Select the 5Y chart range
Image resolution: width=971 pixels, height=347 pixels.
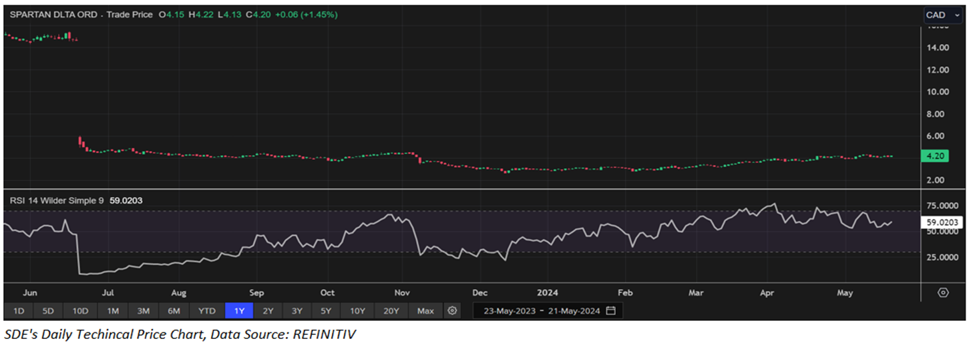pyautogui.click(x=325, y=311)
